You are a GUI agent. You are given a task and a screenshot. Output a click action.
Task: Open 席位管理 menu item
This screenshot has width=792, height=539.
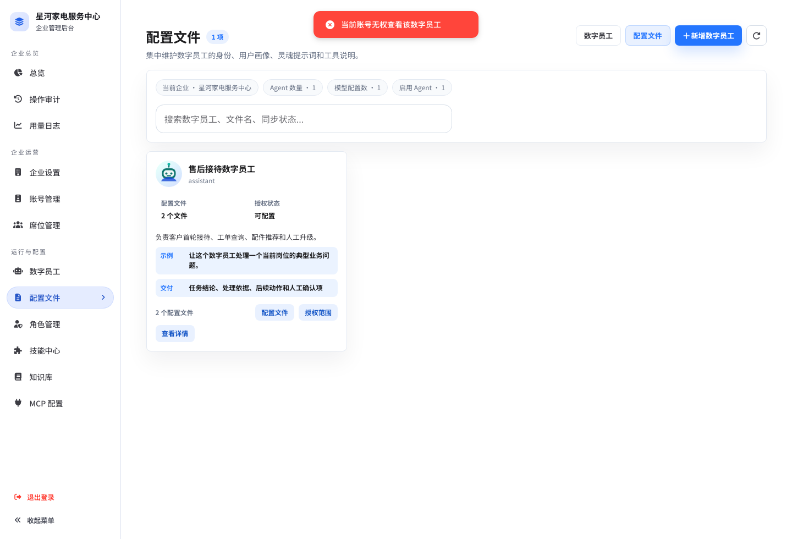[60, 225]
